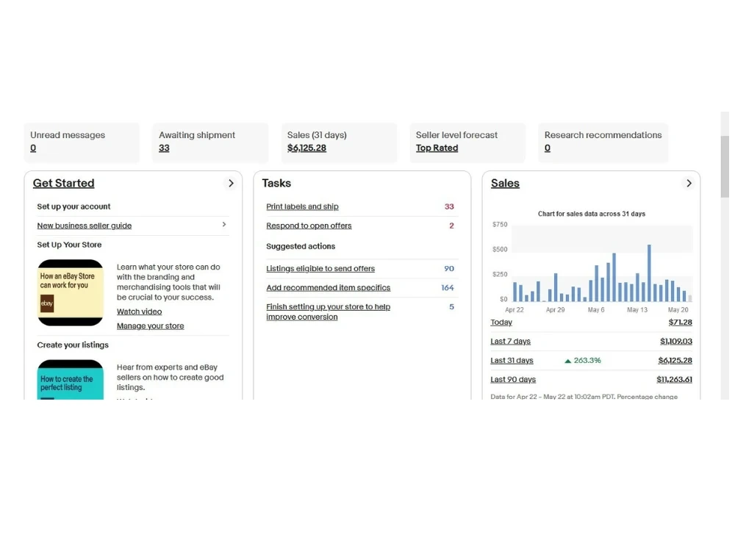Expand the Sales panel chevron
This screenshot has width=735, height=551.
click(x=689, y=183)
